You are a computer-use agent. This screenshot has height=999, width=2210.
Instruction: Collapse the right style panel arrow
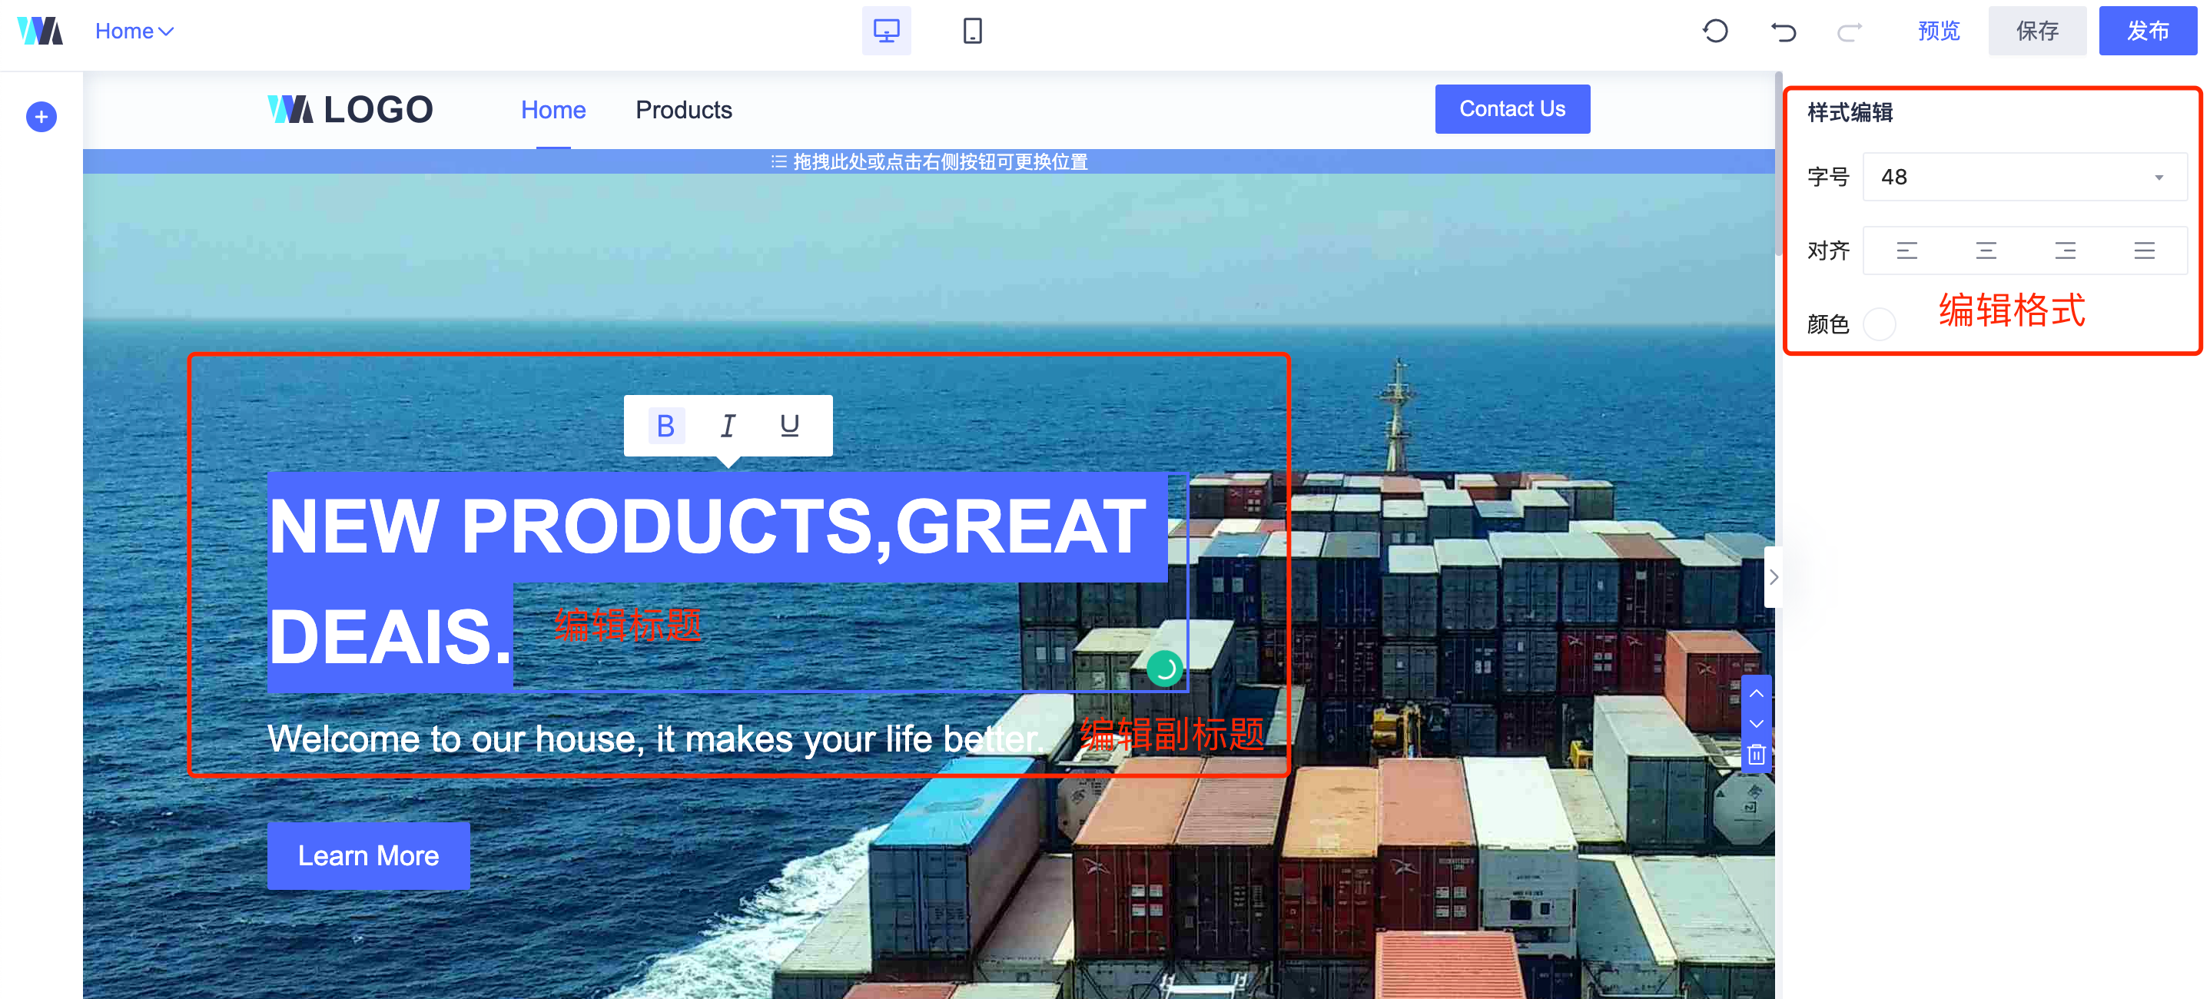[1773, 577]
